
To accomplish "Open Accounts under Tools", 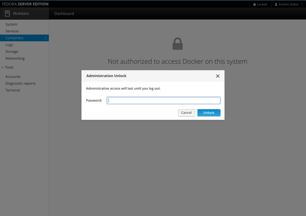I will (x=13, y=76).
